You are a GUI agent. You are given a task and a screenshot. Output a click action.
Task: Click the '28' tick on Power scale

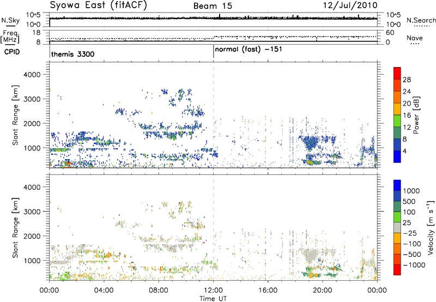tap(407, 80)
